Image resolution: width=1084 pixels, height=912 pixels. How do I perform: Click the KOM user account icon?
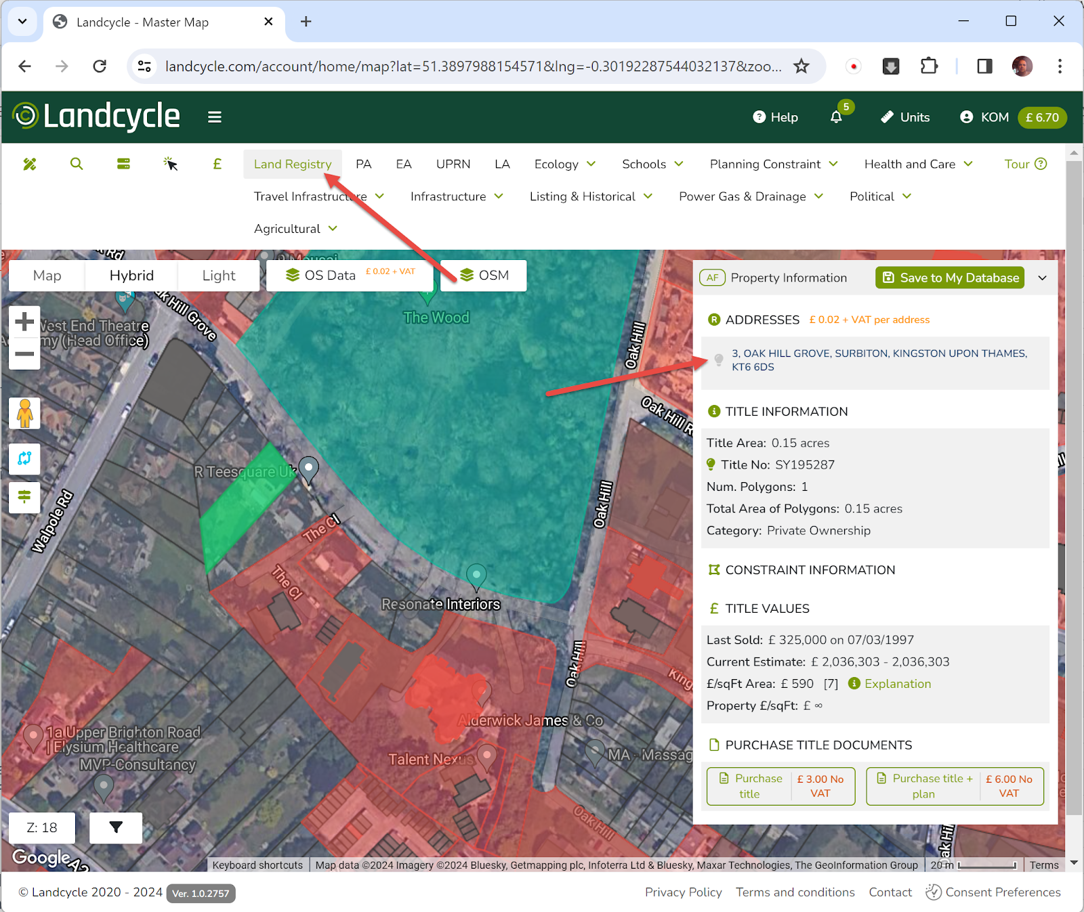pyautogui.click(x=967, y=117)
